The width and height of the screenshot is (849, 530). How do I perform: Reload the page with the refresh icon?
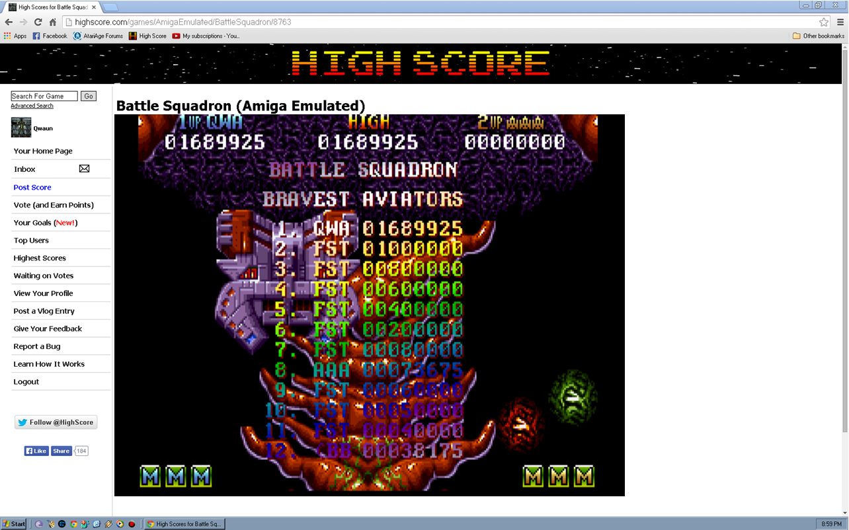tap(38, 22)
